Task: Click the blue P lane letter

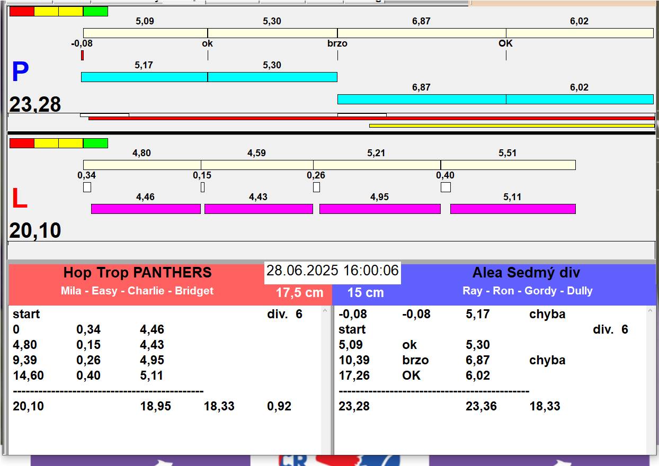Action: (20, 73)
